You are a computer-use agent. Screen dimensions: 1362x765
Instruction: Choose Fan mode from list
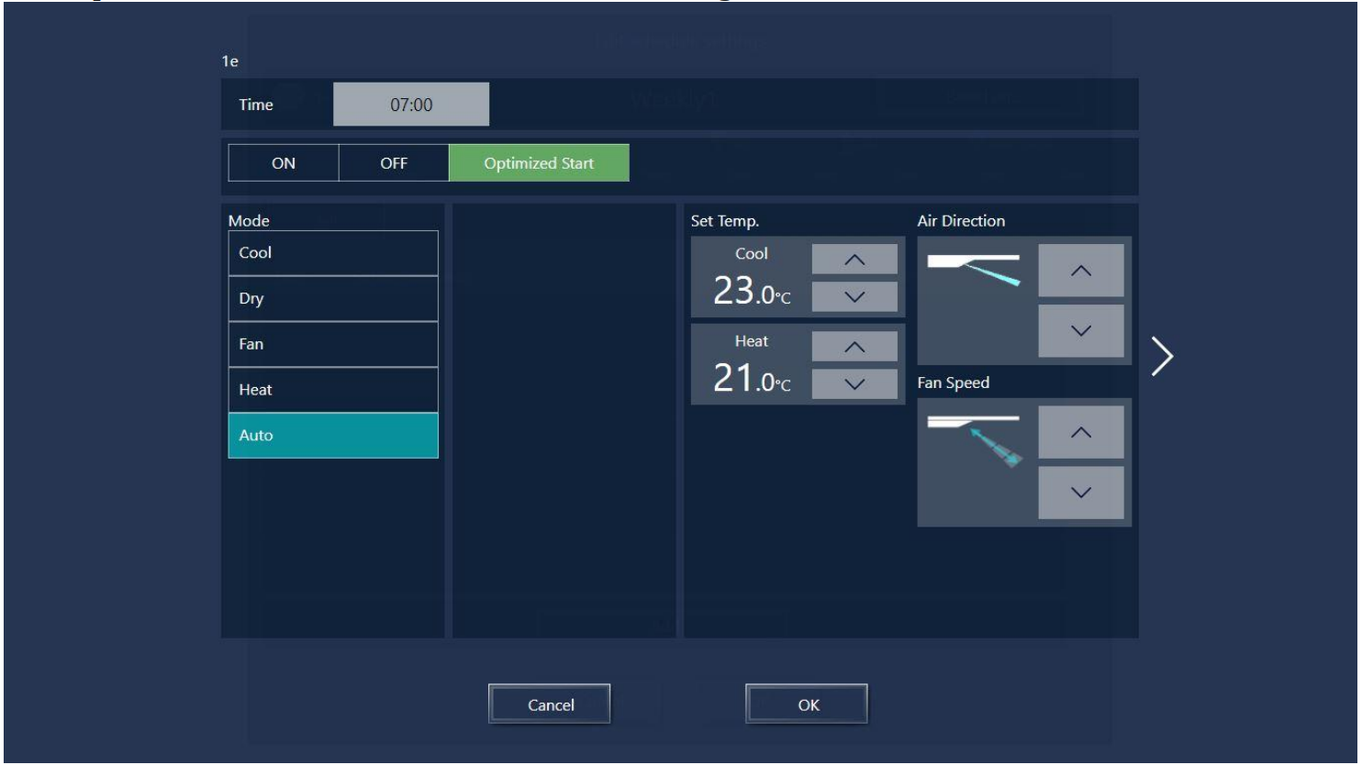[x=333, y=345]
